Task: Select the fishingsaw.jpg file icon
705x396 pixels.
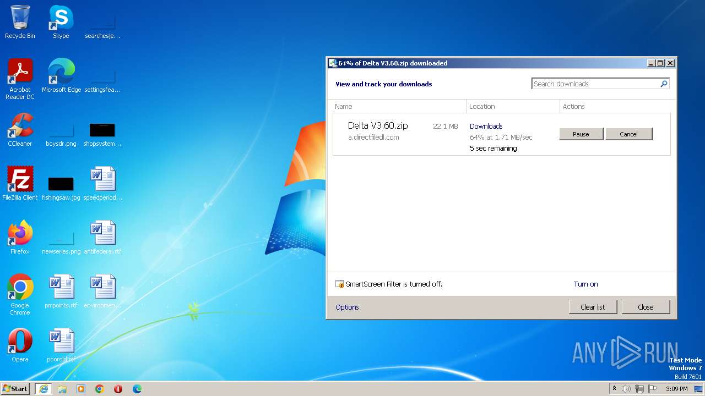Action: 61,187
